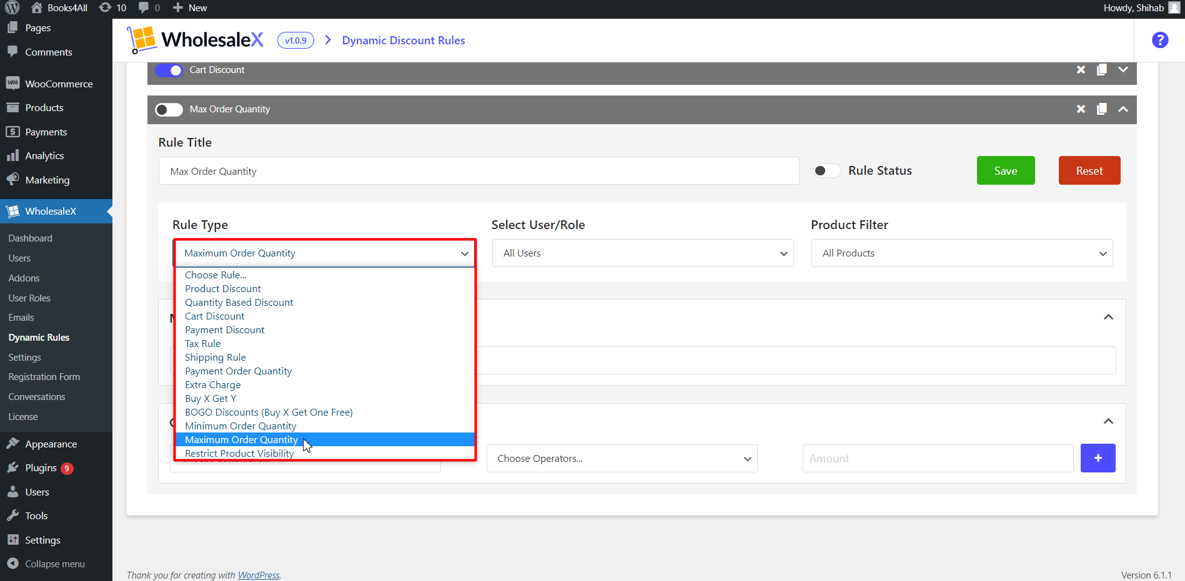1185x581 pixels.
Task: Toggle Cart Discount rule switch off
Action: (x=169, y=70)
